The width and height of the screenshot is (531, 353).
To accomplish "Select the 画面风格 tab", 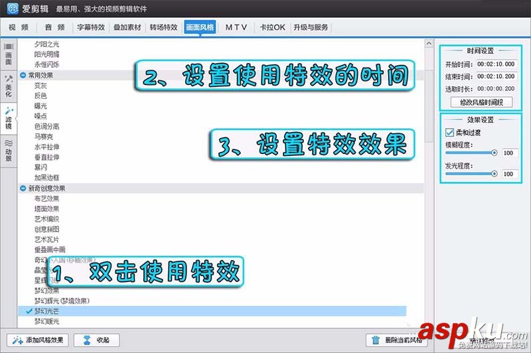I will (200, 27).
